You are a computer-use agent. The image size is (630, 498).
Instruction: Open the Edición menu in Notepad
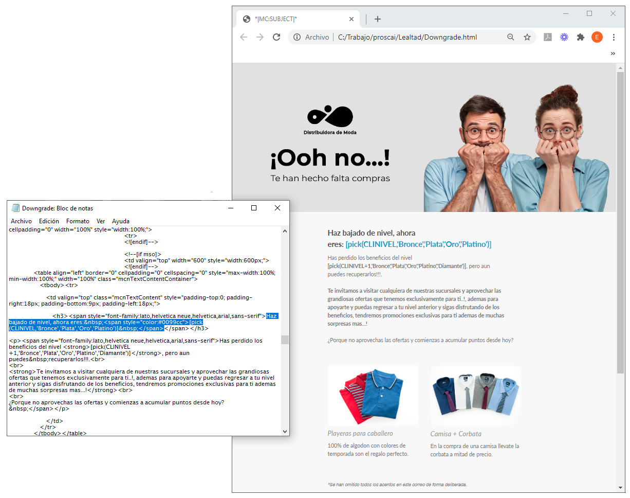click(49, 221)
